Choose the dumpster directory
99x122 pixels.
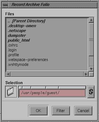(x=17, y=35)
